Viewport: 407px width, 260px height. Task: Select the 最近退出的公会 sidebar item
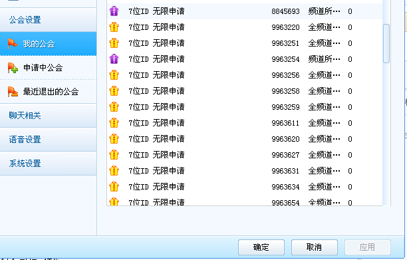[49, 92]
